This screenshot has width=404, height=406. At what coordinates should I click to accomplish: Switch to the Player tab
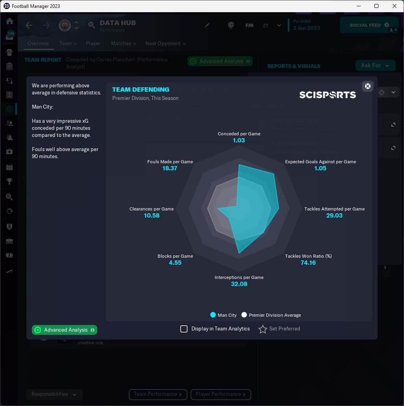pos(93,44)
